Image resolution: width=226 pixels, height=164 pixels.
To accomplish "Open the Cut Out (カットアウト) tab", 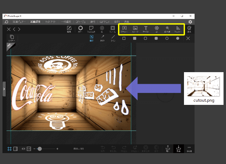I will pos(50,22).
